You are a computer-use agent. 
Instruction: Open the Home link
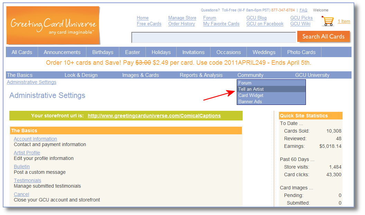point(143,18)
